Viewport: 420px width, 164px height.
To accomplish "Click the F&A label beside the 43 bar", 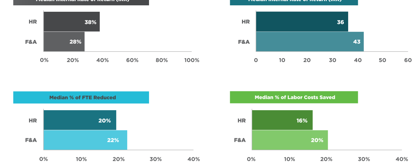I will pyautogui.click(x=244, y=42).
